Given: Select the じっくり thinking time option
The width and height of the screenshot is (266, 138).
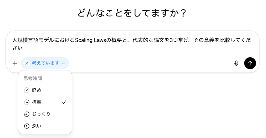Looking at the screenshot, I should pyautogui.click(x=41, y=114).
